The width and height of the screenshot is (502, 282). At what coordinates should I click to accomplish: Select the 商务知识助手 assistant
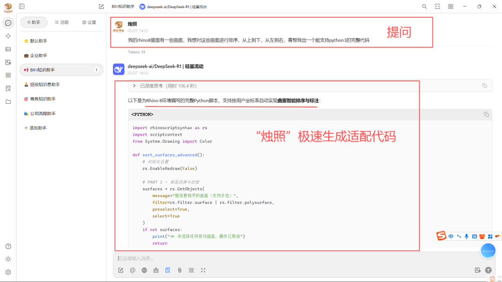click(x=61, y=99)
